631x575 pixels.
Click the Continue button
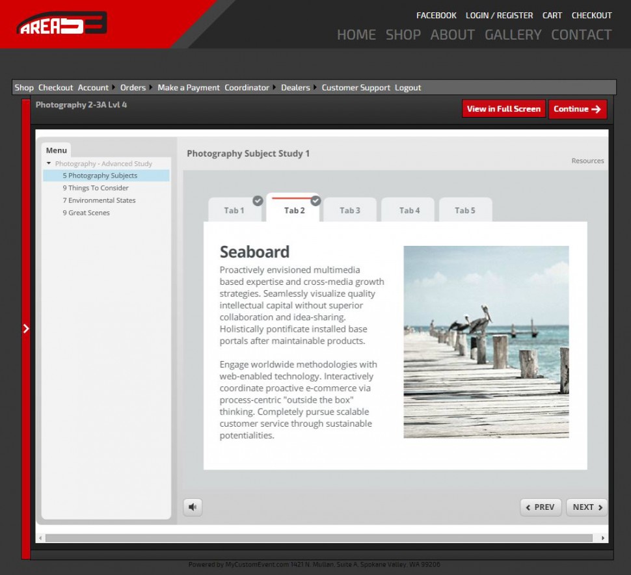[x=578, y=109]
